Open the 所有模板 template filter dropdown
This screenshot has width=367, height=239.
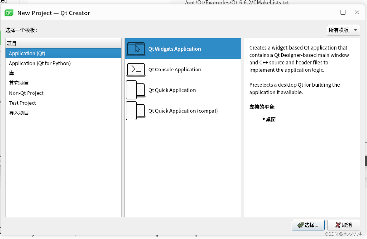click(343, 30)
